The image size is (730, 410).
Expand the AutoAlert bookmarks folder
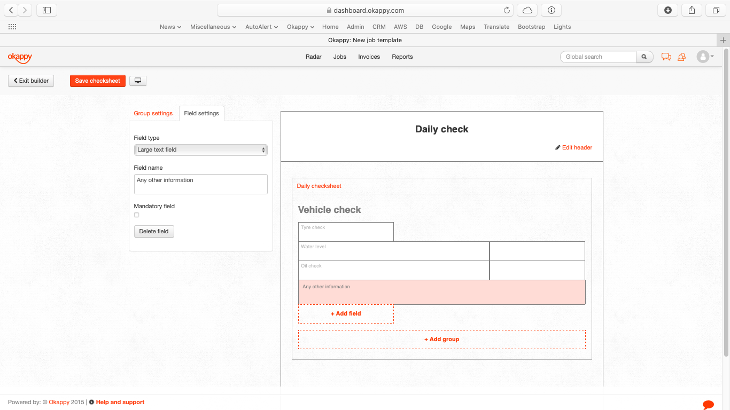pos(262,27)
